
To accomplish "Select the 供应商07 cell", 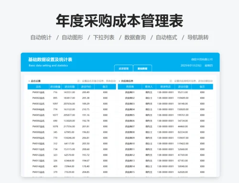I will [x=130, y=127].
